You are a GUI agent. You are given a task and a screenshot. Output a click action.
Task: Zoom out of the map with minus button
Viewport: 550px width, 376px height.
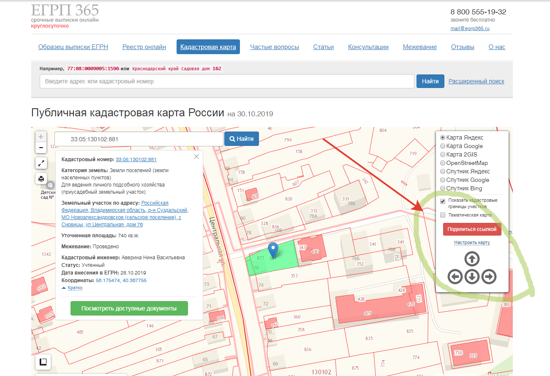[x=41, y=148]
